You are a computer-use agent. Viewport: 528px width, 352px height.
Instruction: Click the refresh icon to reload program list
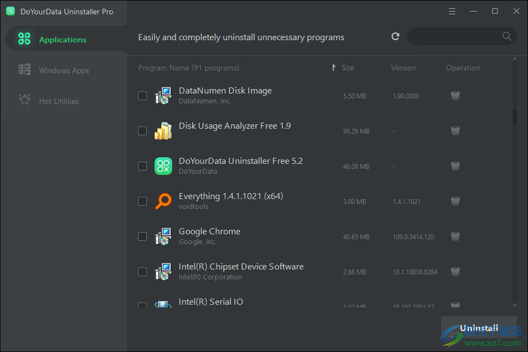tap(395, 36)
